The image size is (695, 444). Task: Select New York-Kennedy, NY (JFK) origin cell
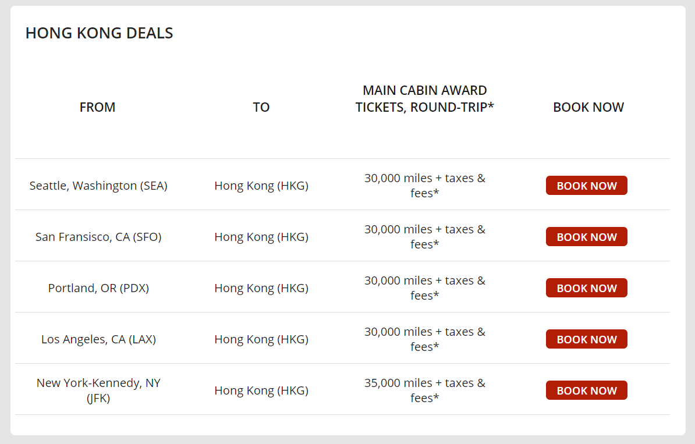[x=98, y=390]
